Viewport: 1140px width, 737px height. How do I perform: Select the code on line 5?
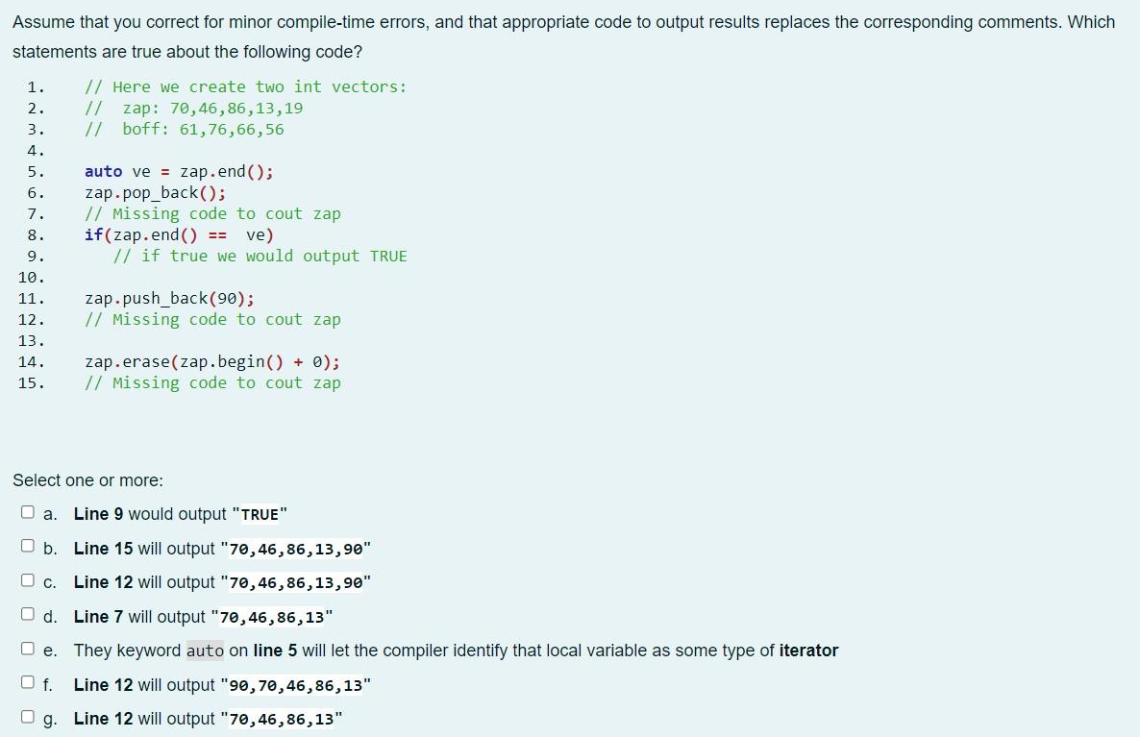tap(178, 171)
